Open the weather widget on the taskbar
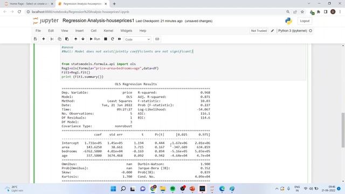The image size is (345, 194). coord(14,189)
